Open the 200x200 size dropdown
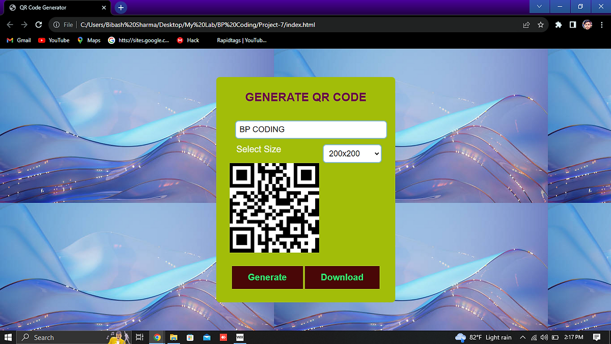The image size is (611, 344). click(x=352, y=153)
